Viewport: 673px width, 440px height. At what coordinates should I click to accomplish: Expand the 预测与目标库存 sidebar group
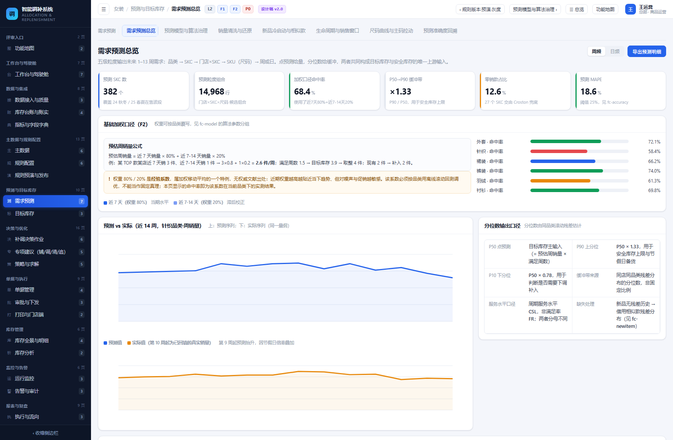[x=46, y=190]
